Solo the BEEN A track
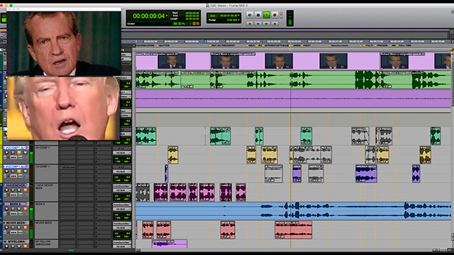The height and width of the screenshot is (255, 454). tap(19, 209)
